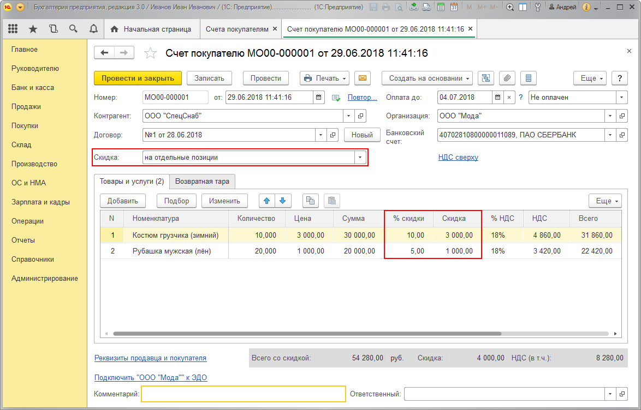Open document structure relations icon
This screenshot has width=641, height=410.
click(x=485, y=78)
